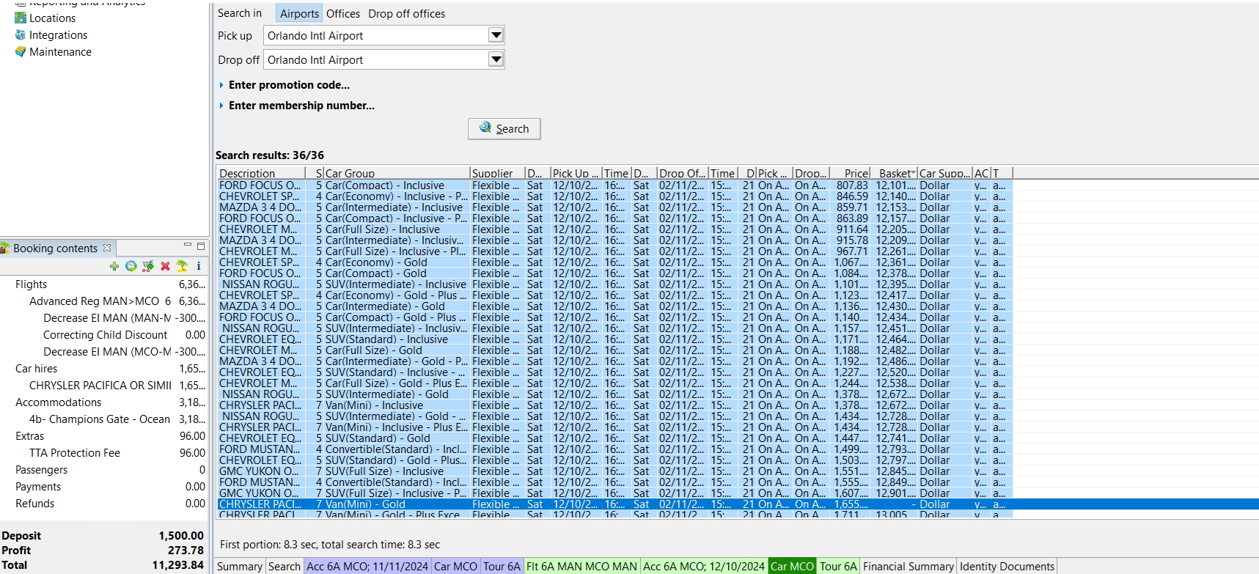Viewport: 1259px width, 574px height.
Task: Click the Search button
Action: point(504,129)
